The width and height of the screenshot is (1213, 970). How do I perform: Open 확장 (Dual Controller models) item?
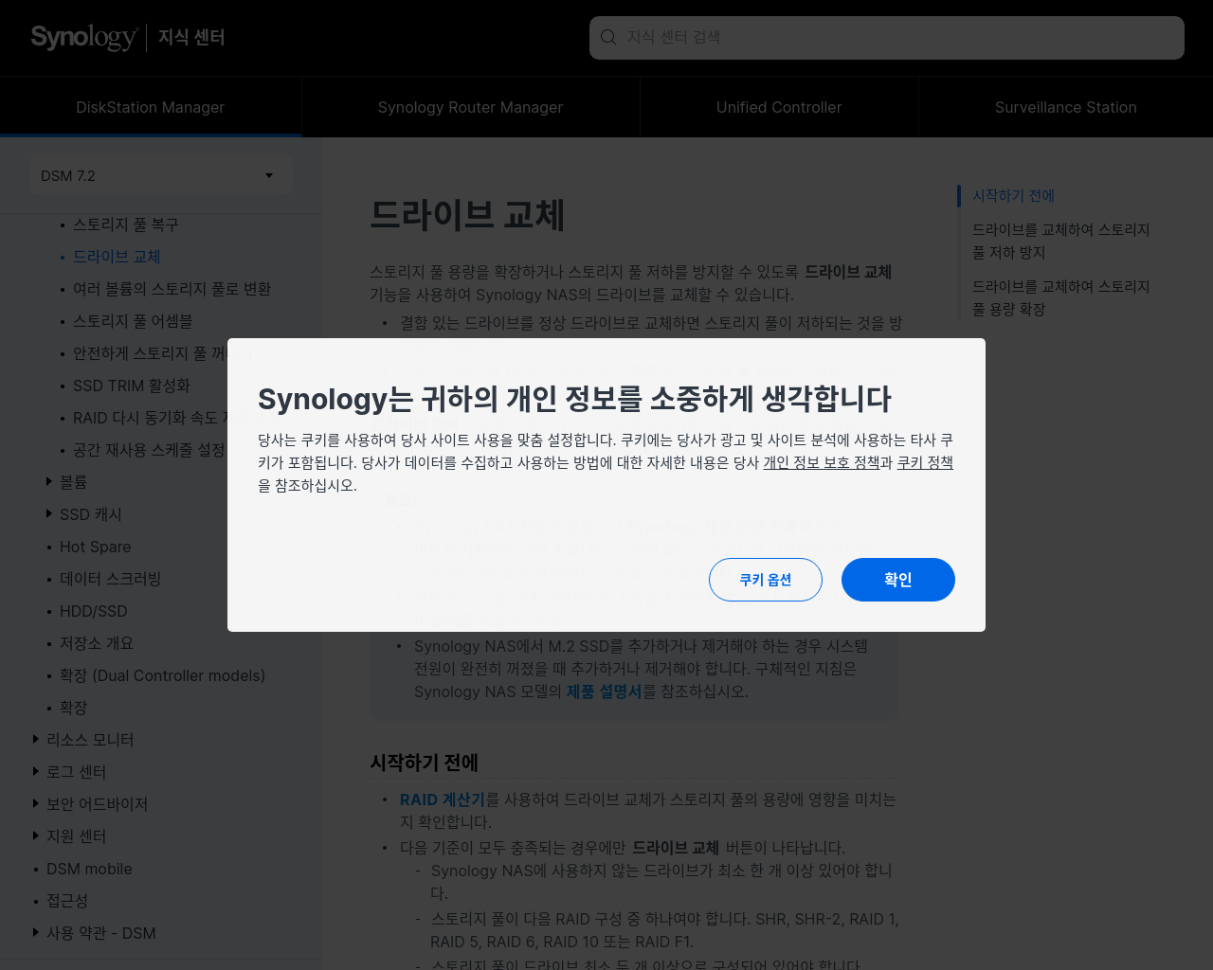point(162,675)
